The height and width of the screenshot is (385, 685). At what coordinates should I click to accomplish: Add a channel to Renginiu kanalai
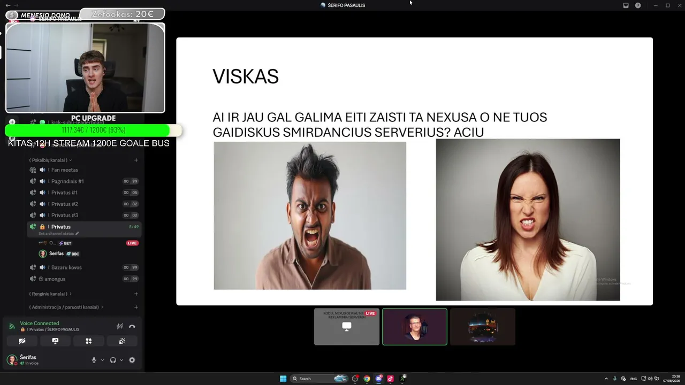click(x=136, y=294)
